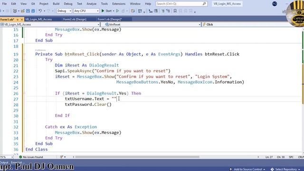
Task: Open the Output panel tab
Action: point(4,162)
